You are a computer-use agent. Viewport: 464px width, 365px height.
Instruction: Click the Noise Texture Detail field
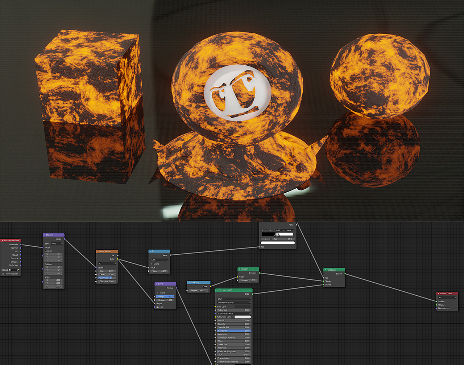[x=107, y=275]
